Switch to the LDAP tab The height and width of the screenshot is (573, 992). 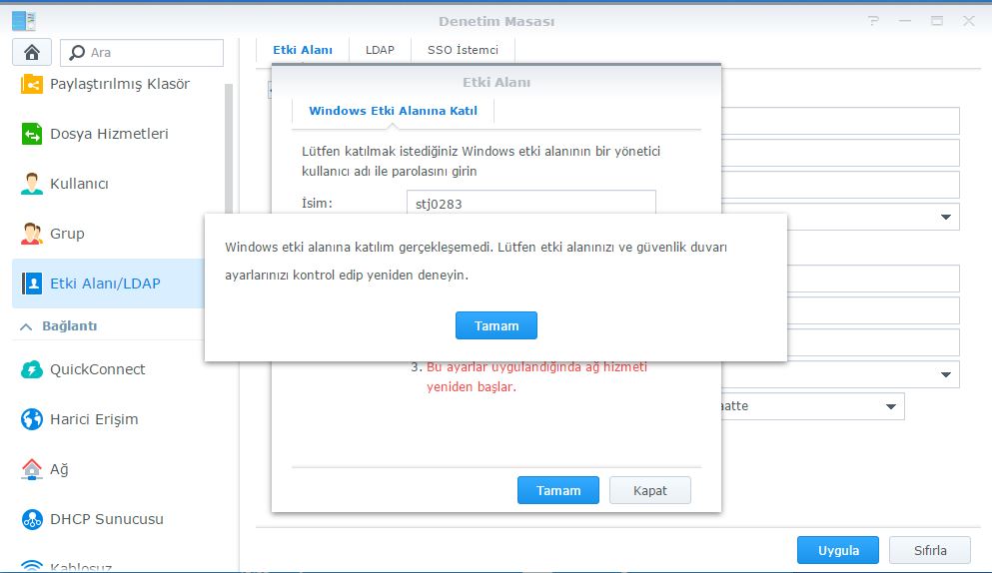(x=380, y=50)
